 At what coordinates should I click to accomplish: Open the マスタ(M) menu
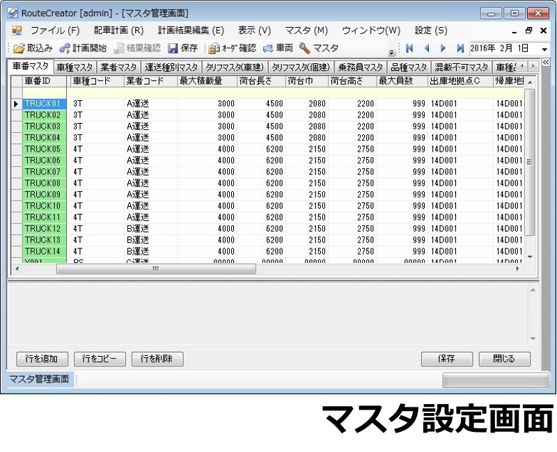(306, 30)
